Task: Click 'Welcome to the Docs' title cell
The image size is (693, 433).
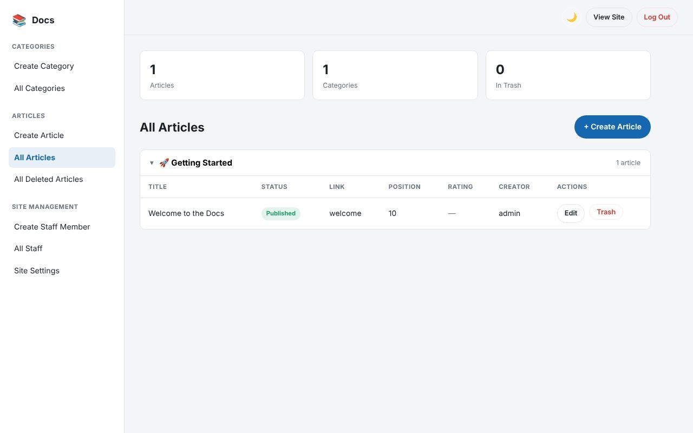Action: (186, 213)
